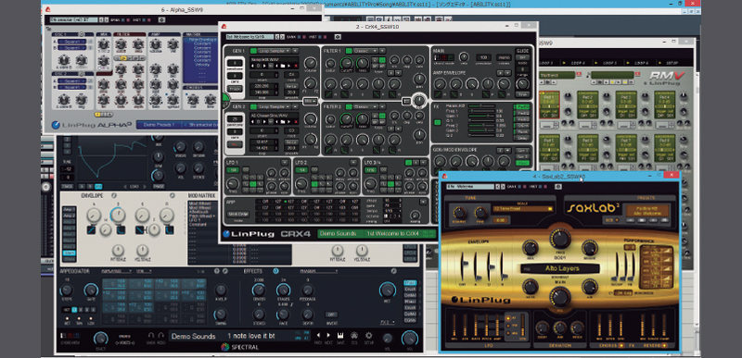Click the SaxLab COARSE tune knob
The width and height of the screenshot is (742, 358).
pyautogui.click(x=459, y=213)
